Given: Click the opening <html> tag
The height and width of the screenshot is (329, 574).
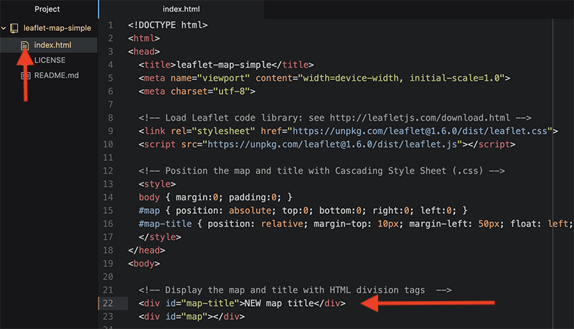Looking at the screenshot, I should (144, 39).
